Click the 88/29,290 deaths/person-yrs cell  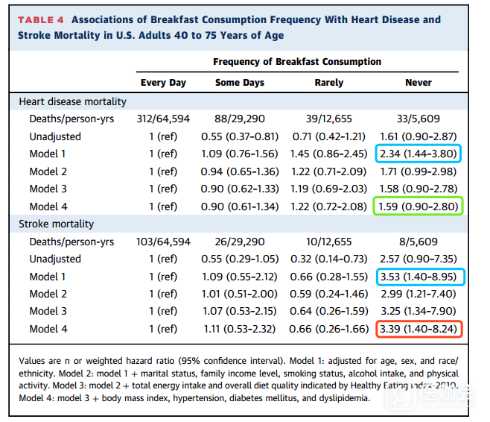point(240,119)
